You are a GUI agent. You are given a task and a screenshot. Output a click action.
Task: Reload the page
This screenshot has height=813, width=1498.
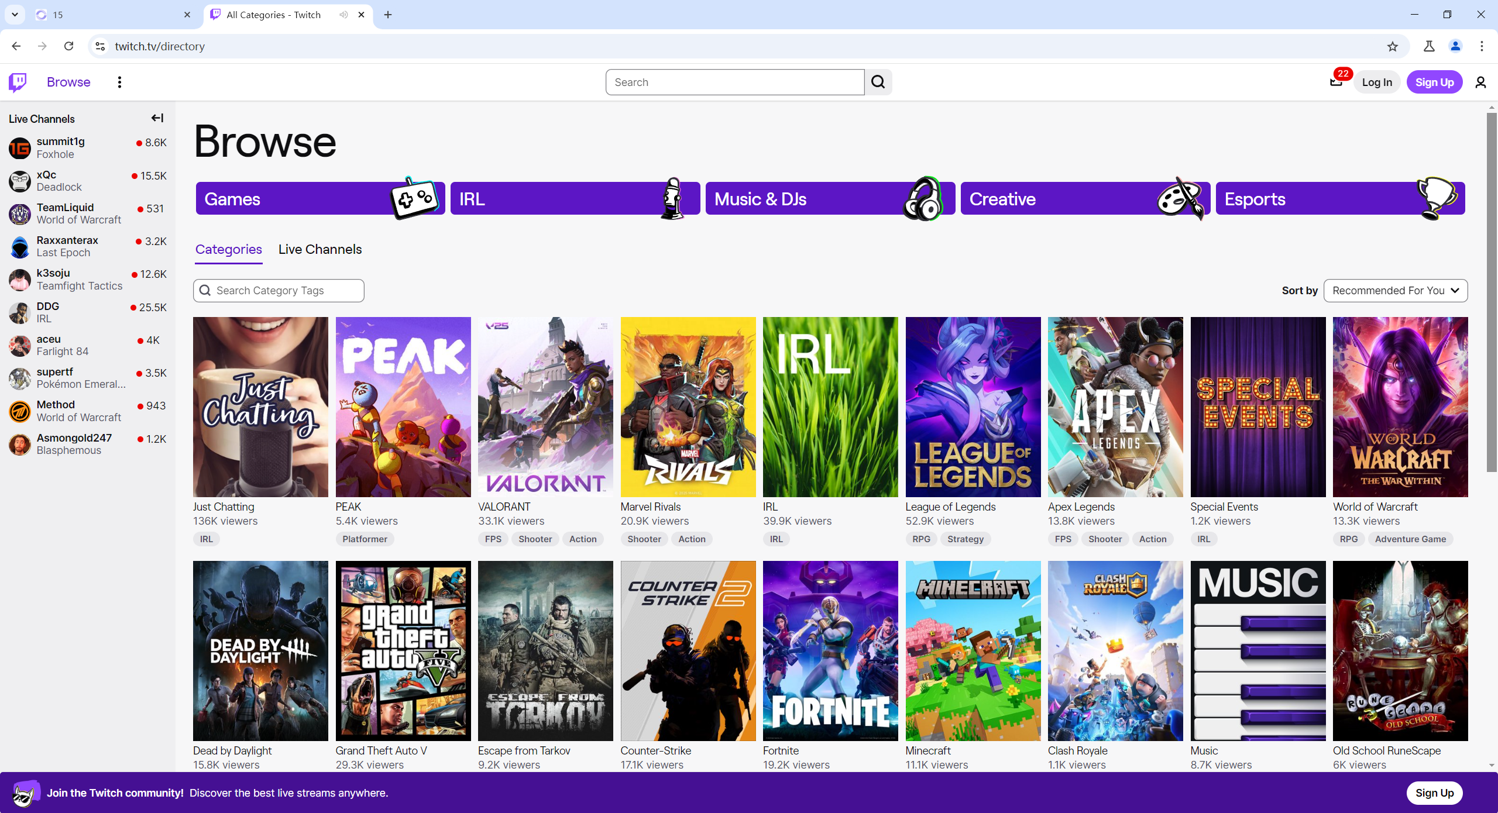[68, 46]
